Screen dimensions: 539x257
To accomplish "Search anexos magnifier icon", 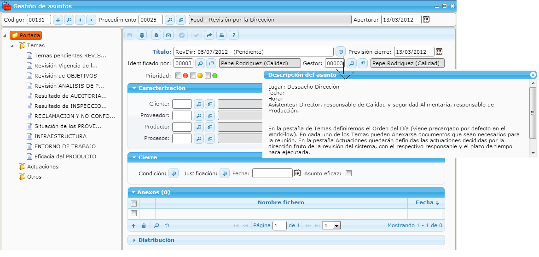I will tap(156, 225).
